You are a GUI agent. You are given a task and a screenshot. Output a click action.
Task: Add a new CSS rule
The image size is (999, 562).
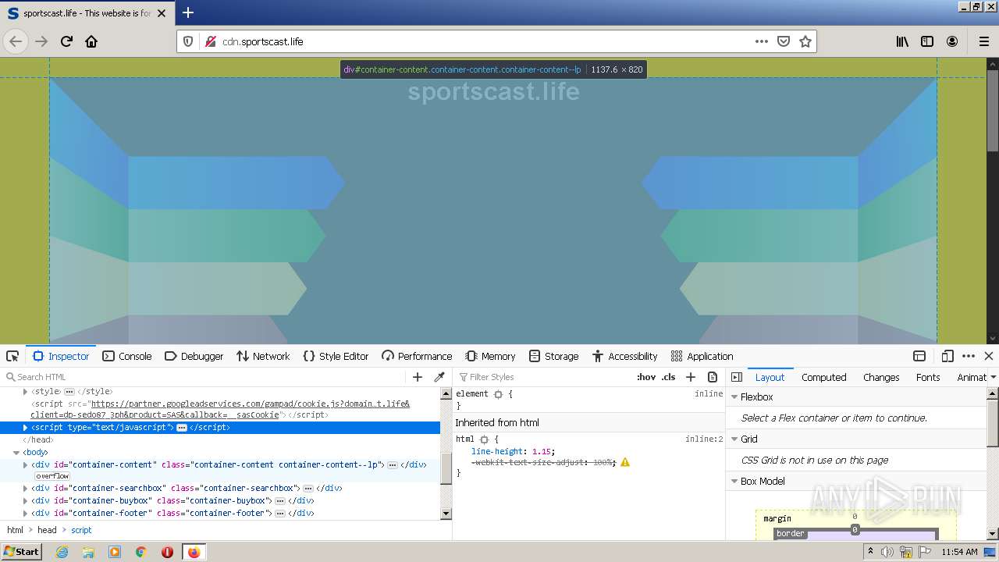click(691, 377)
